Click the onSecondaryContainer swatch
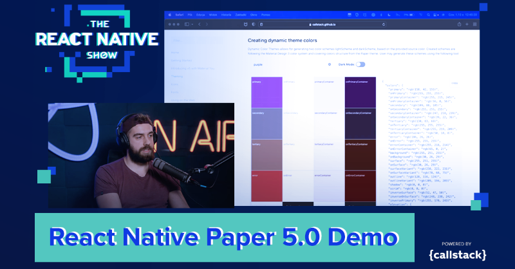The height and width of the screenshot is (269, 515). (x=360, y=124)
